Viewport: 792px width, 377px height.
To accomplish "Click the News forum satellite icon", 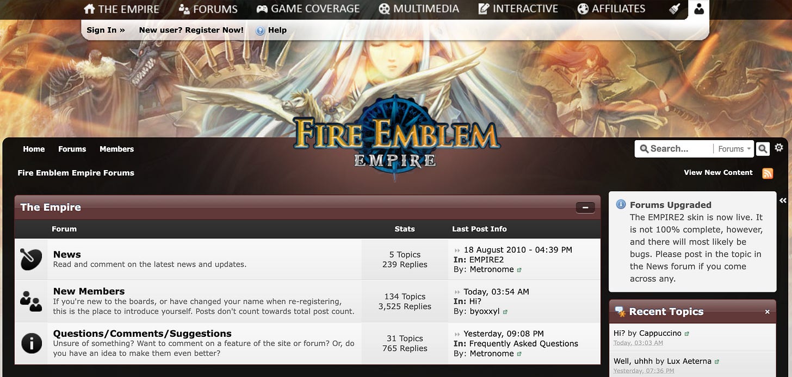I will point(31,259).
